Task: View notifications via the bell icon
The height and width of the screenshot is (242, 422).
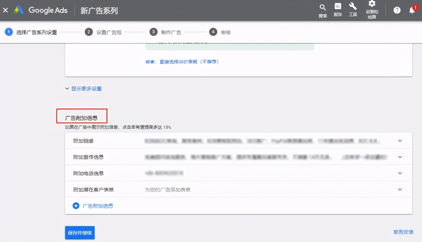Action: click(412, 10)
